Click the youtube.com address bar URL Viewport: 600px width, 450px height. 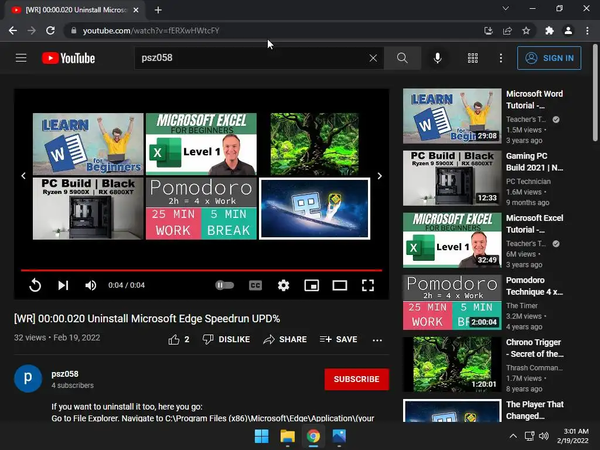151,30
